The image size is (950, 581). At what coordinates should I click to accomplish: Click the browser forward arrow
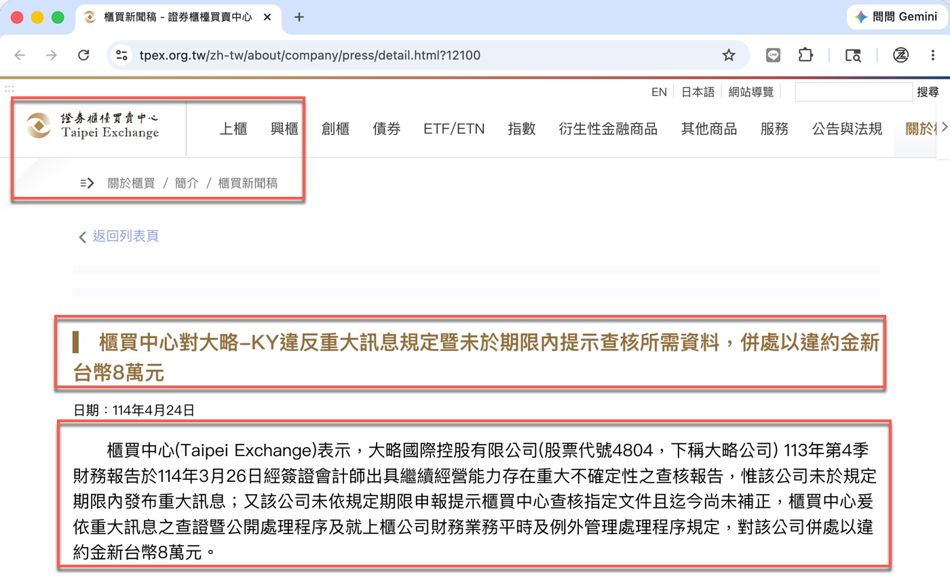click(x=52, y=55)
